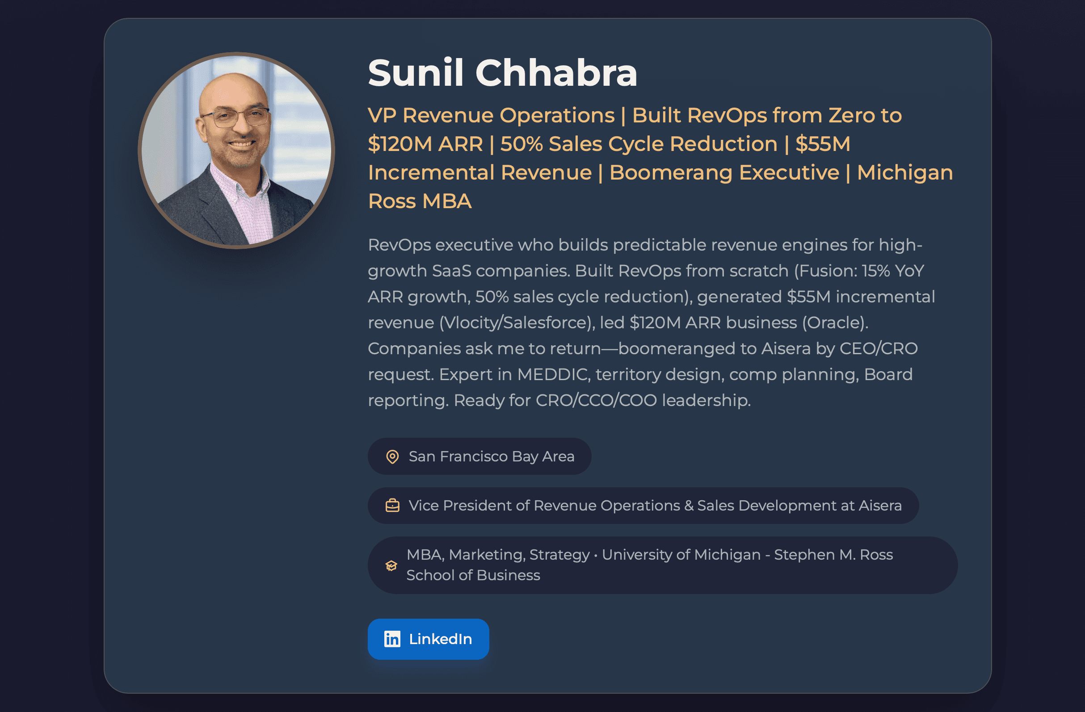Select the briefcase icon on the job pill
1085x712 pixels.
[392, 506]
